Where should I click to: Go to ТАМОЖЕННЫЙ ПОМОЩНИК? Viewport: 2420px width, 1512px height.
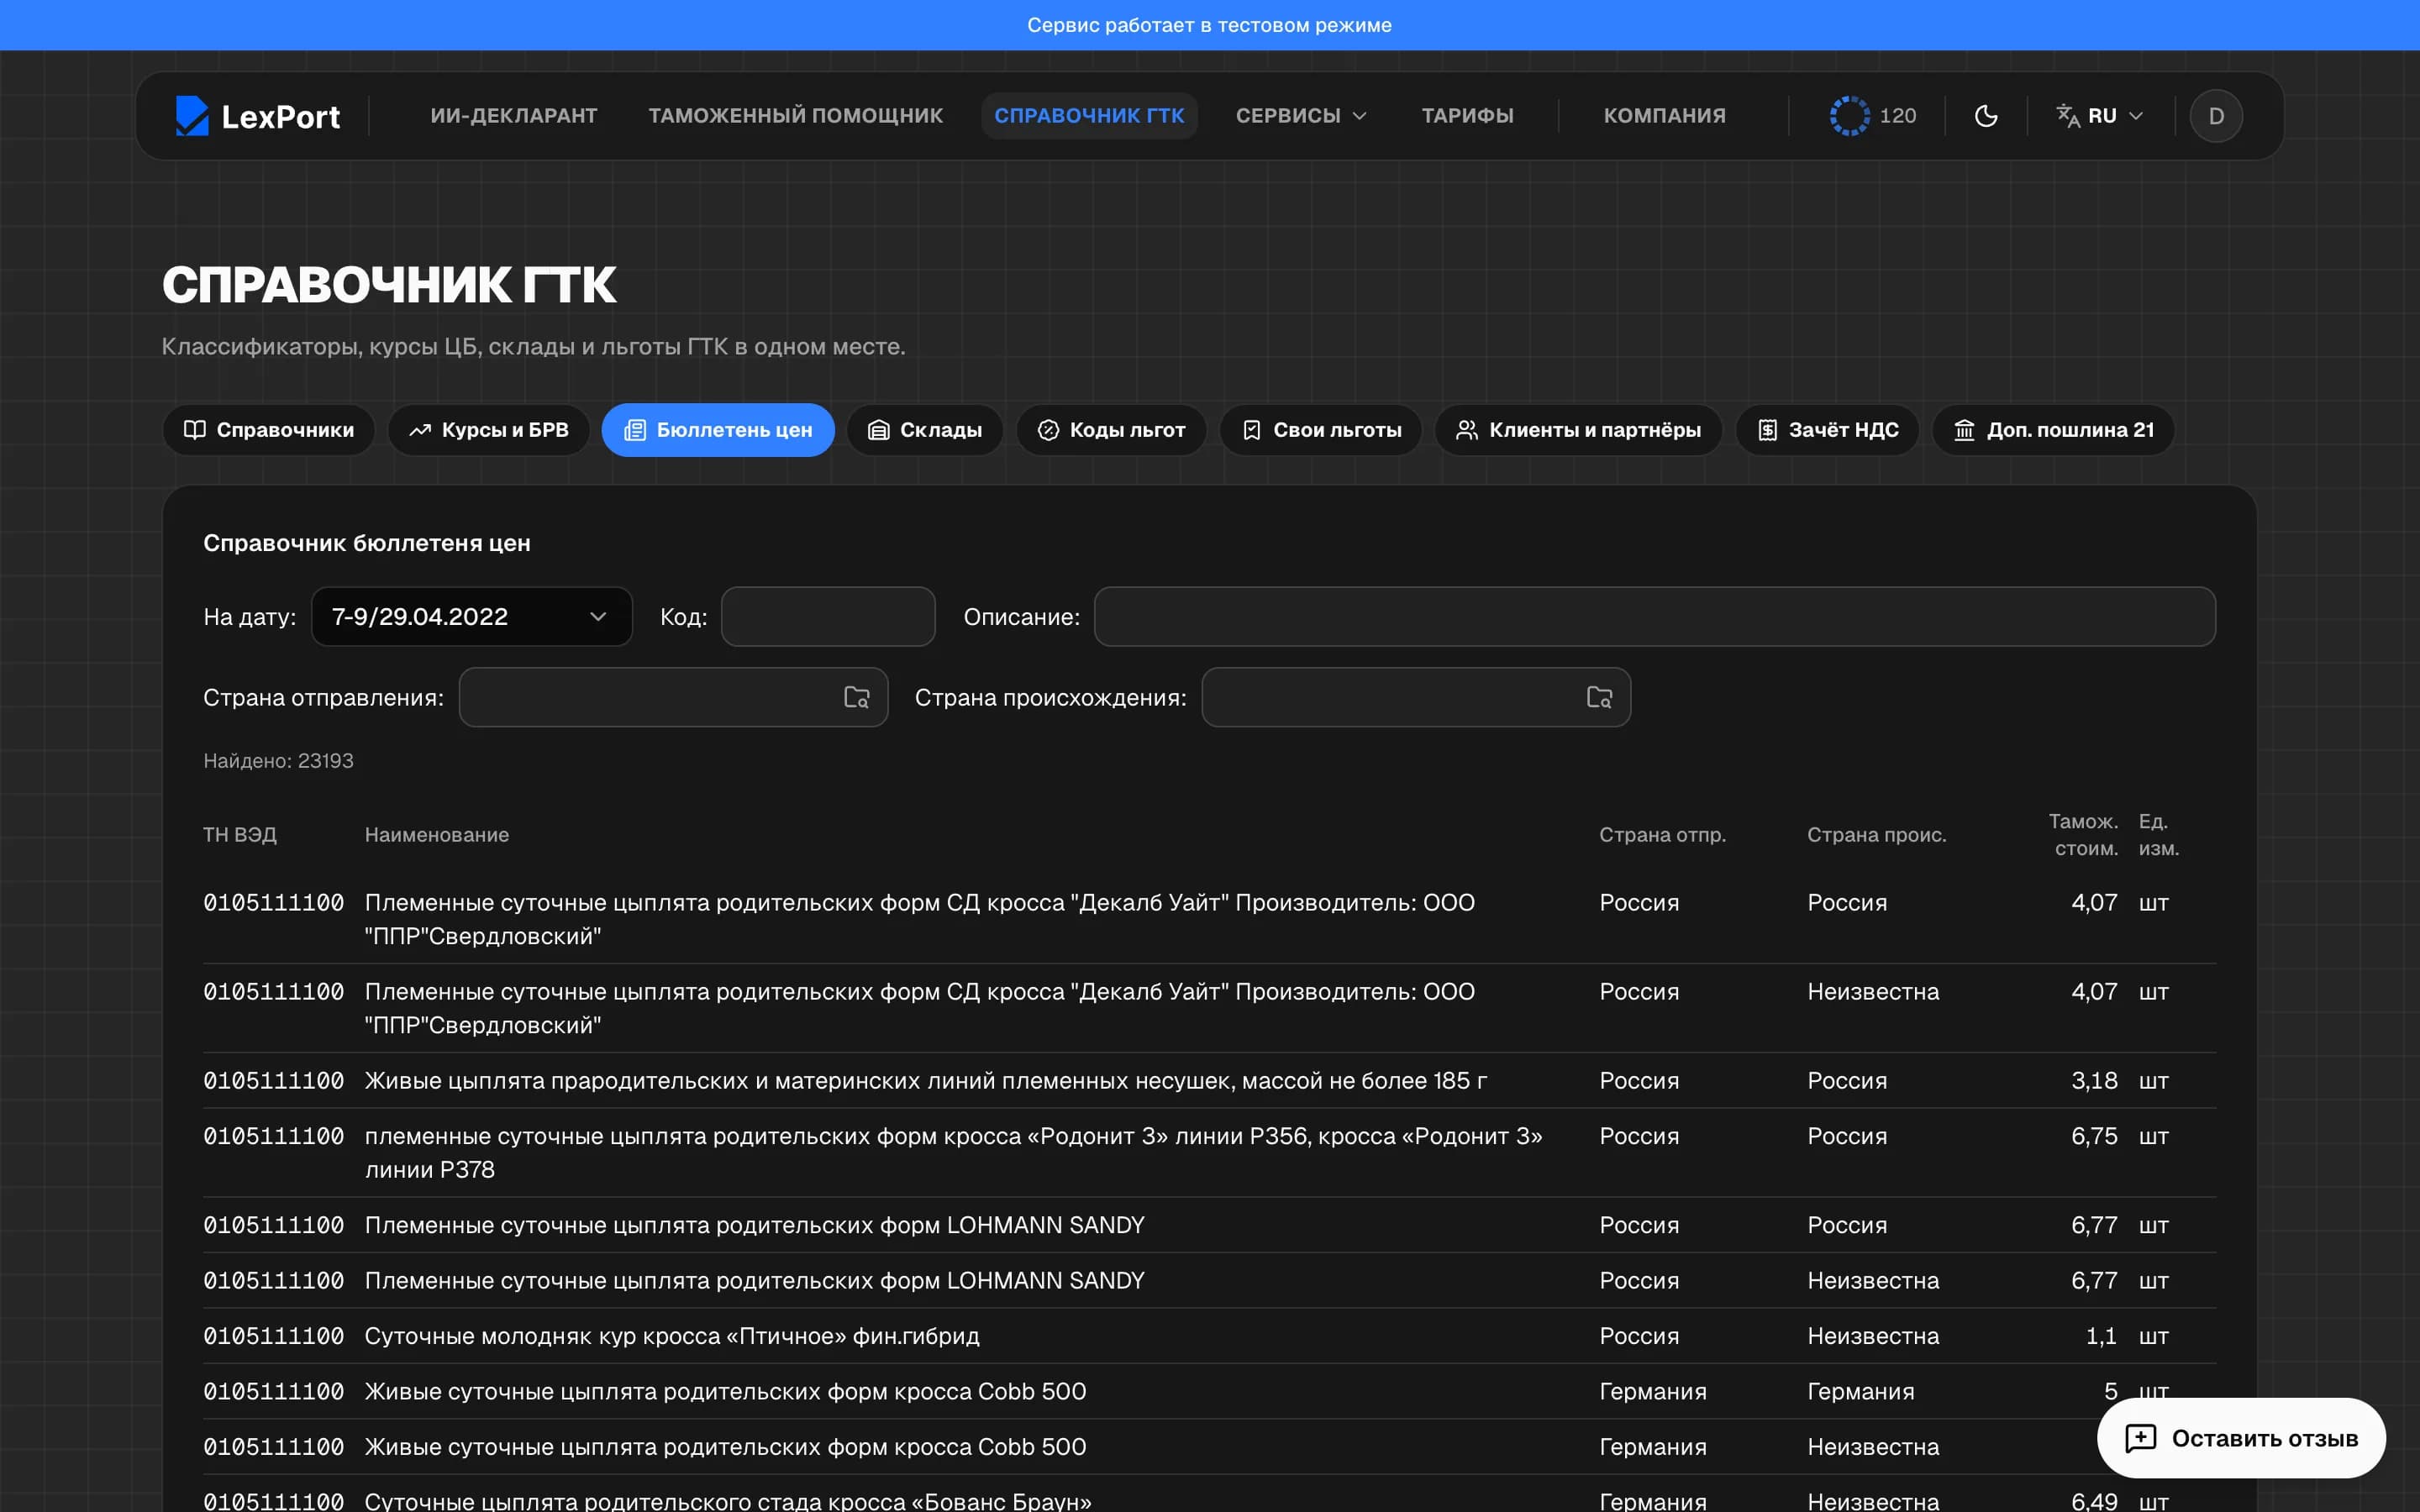[x=795, y=116]
